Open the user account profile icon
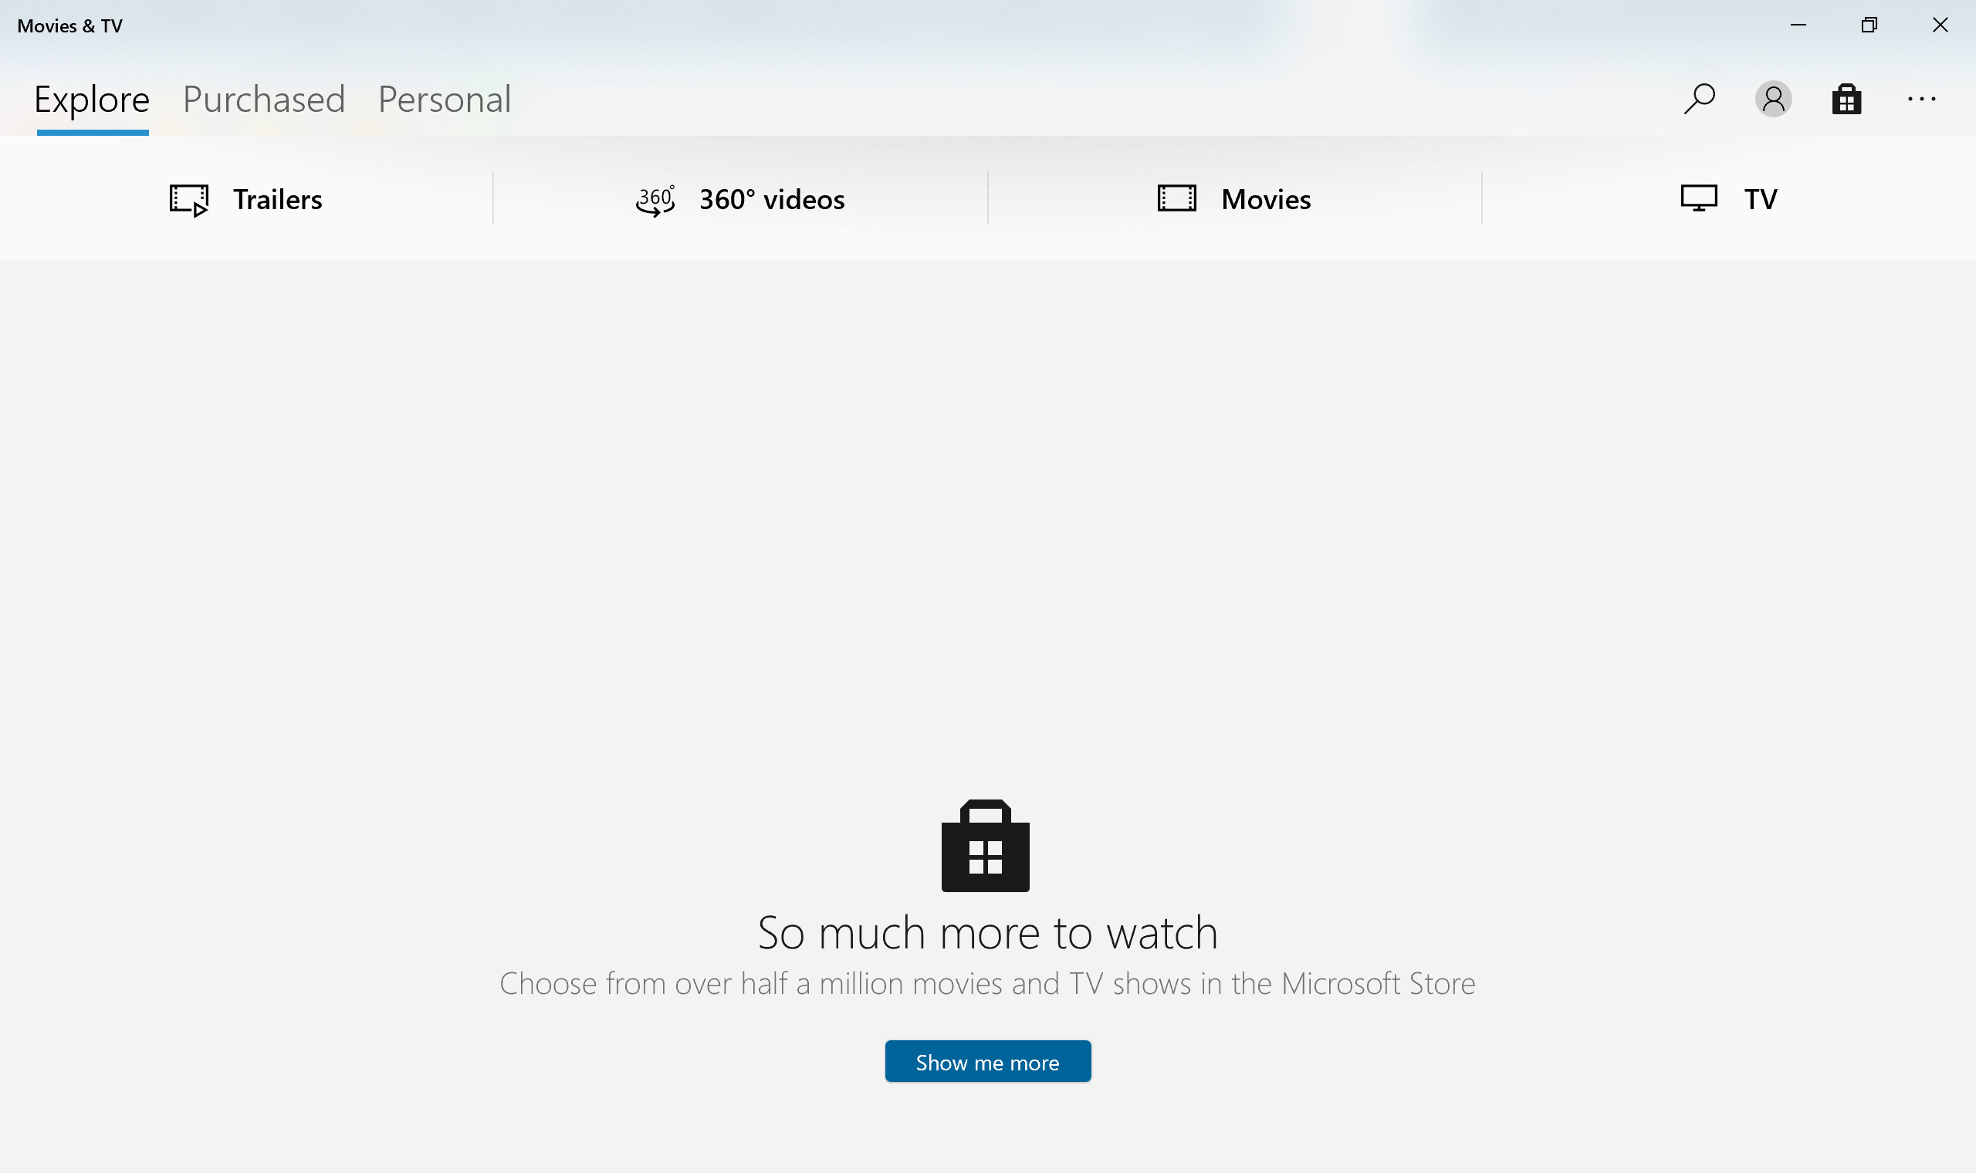The width and height of the screenshot is (1976, 1173). (x=1773, y=100)
